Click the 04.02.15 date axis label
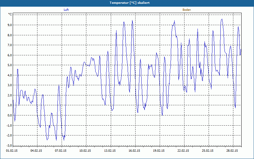254x159 pixels. tap(36, 151)
